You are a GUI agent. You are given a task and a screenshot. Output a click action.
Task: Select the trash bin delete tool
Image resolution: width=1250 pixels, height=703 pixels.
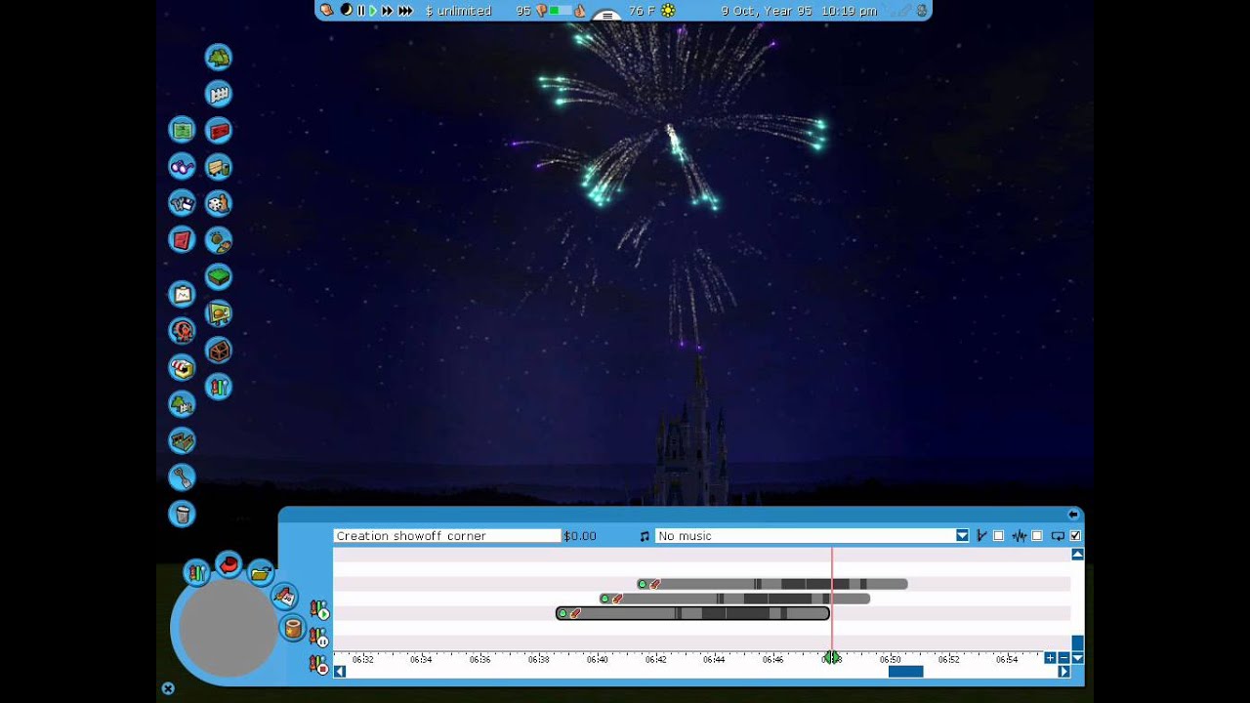point(182,514)
